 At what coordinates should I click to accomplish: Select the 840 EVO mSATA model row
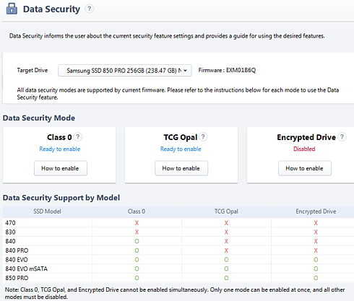(178, 269)
